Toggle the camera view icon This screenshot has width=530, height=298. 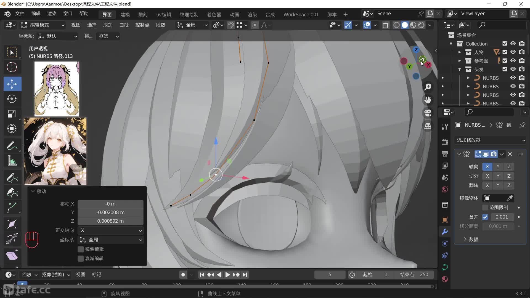point(428,113)
